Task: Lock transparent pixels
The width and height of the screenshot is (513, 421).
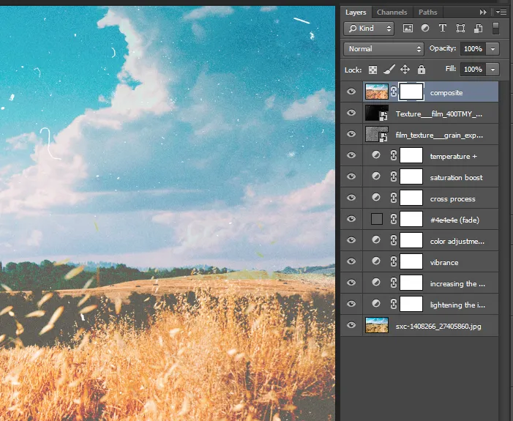Action: [372, 70]
